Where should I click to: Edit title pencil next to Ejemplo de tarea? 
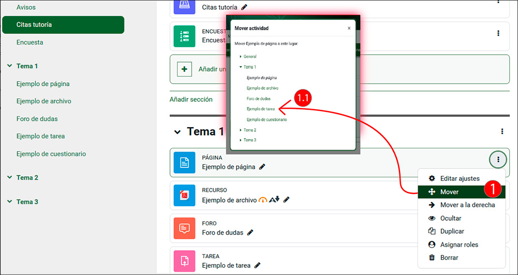257,265
